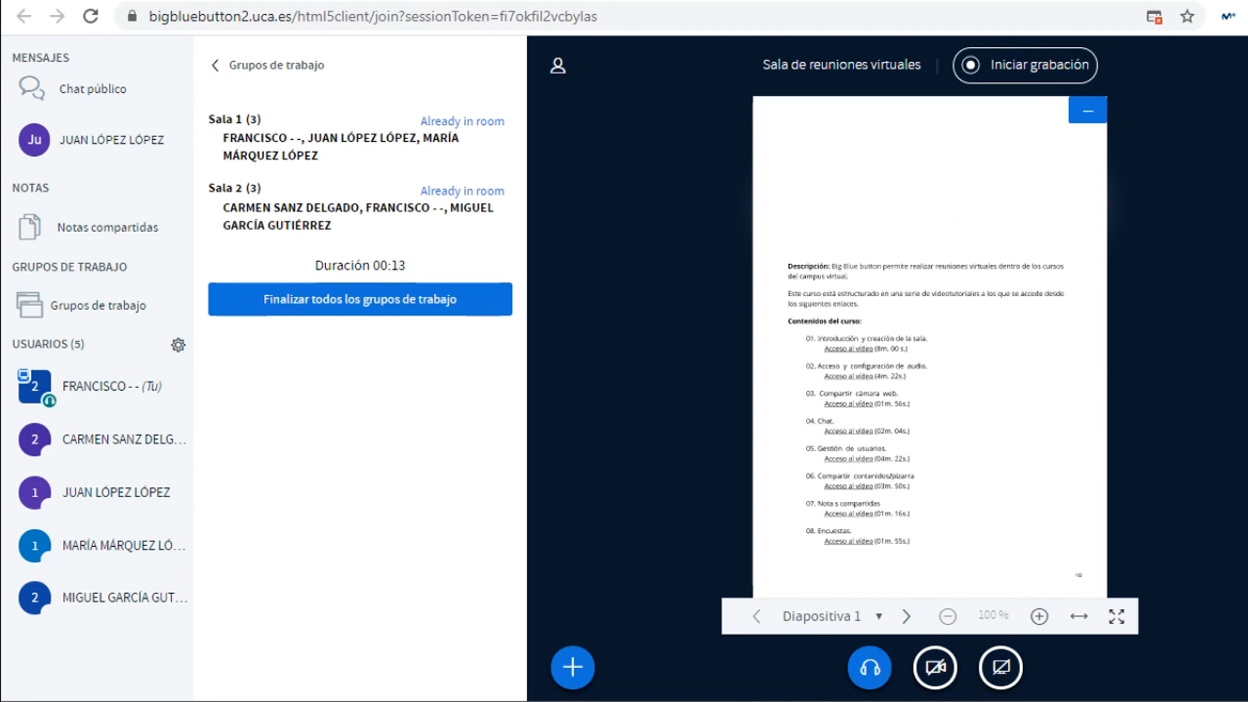
Task: Go to the next slide
Action: [906, 616]
